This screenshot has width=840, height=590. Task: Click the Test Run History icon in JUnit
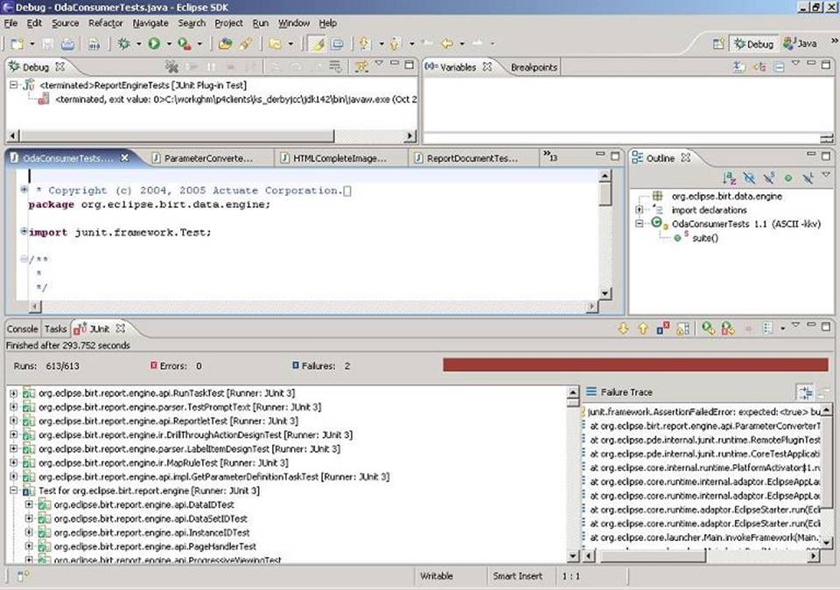(x=767, y=328)
